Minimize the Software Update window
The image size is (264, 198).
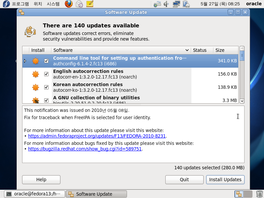230,12
